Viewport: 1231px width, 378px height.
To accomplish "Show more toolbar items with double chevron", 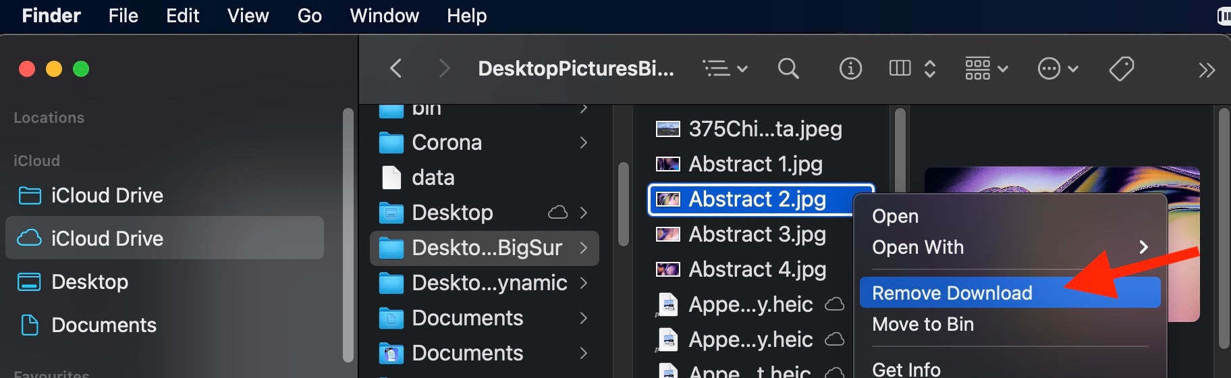I will pos(1206,70).
